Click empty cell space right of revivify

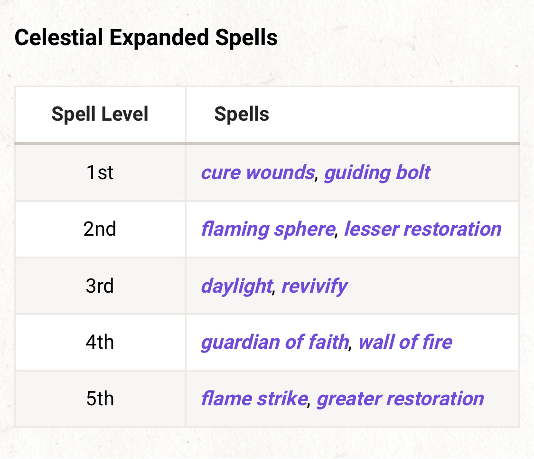point(432,286)
